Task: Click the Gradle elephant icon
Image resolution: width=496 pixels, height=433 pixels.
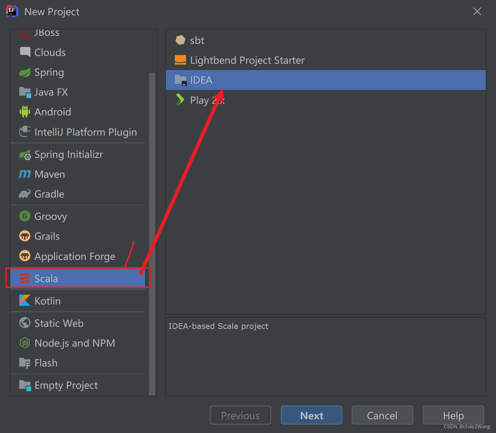Action: [x=25, y=194]
